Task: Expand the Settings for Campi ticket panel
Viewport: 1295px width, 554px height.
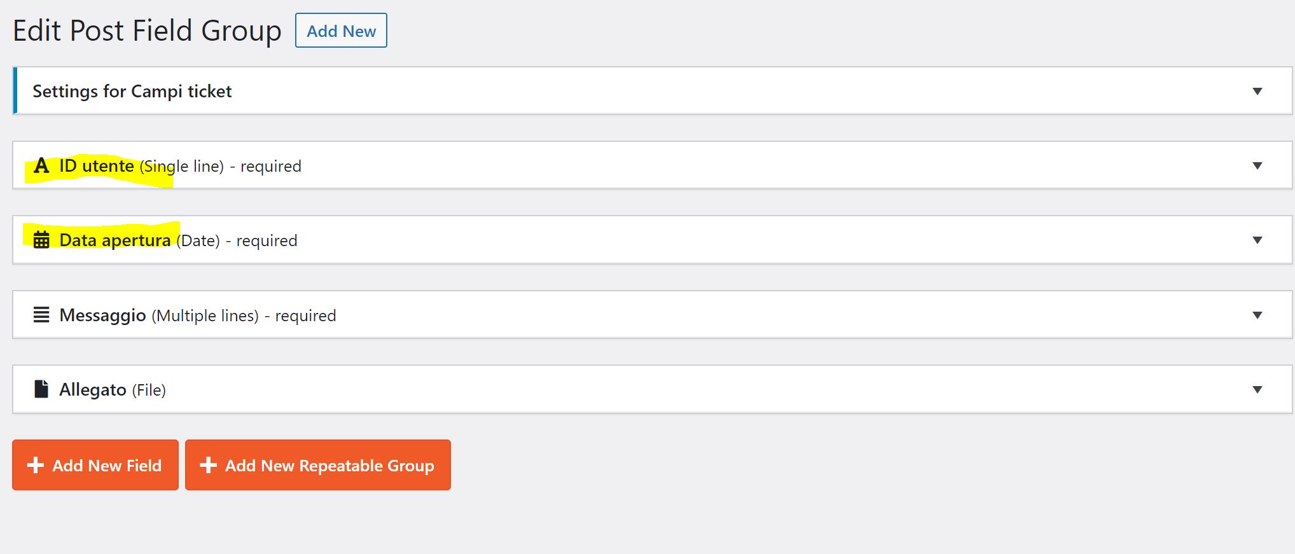Action: point(1257,92)
